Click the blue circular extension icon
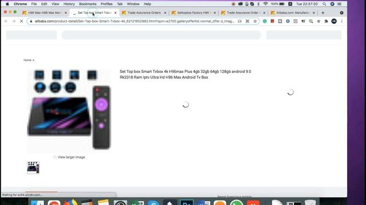This screenshot has width=366, height=205. [x=288, y=21]
